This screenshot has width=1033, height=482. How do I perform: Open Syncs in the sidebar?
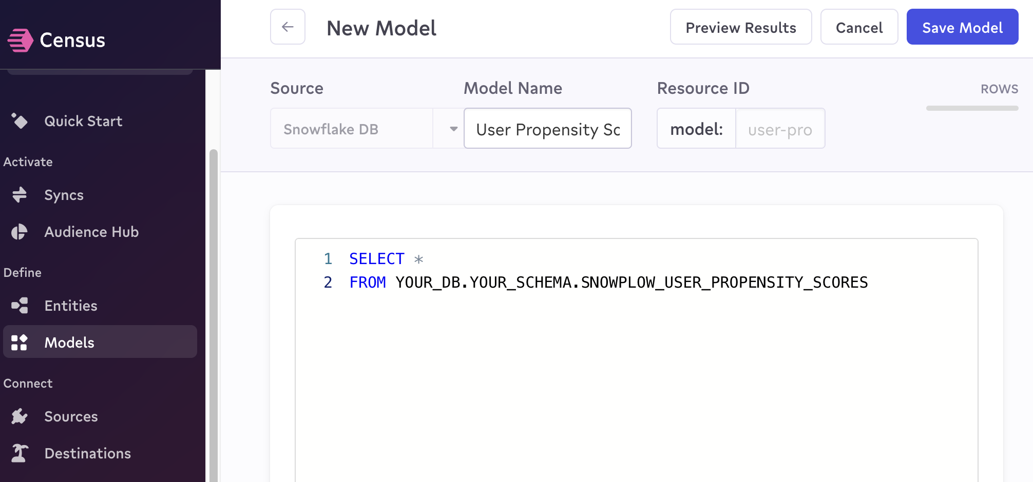tap(64, 195)
